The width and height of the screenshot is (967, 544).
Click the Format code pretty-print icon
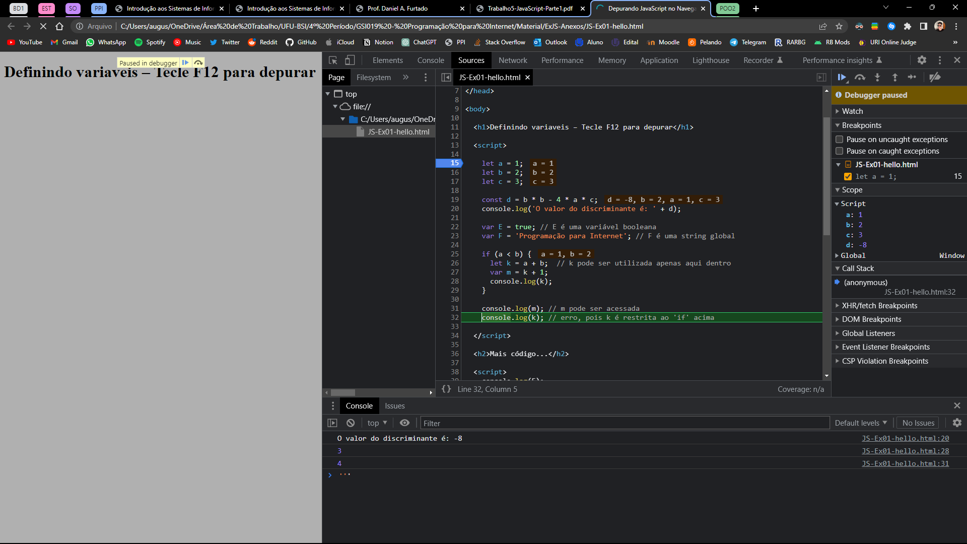446,388
